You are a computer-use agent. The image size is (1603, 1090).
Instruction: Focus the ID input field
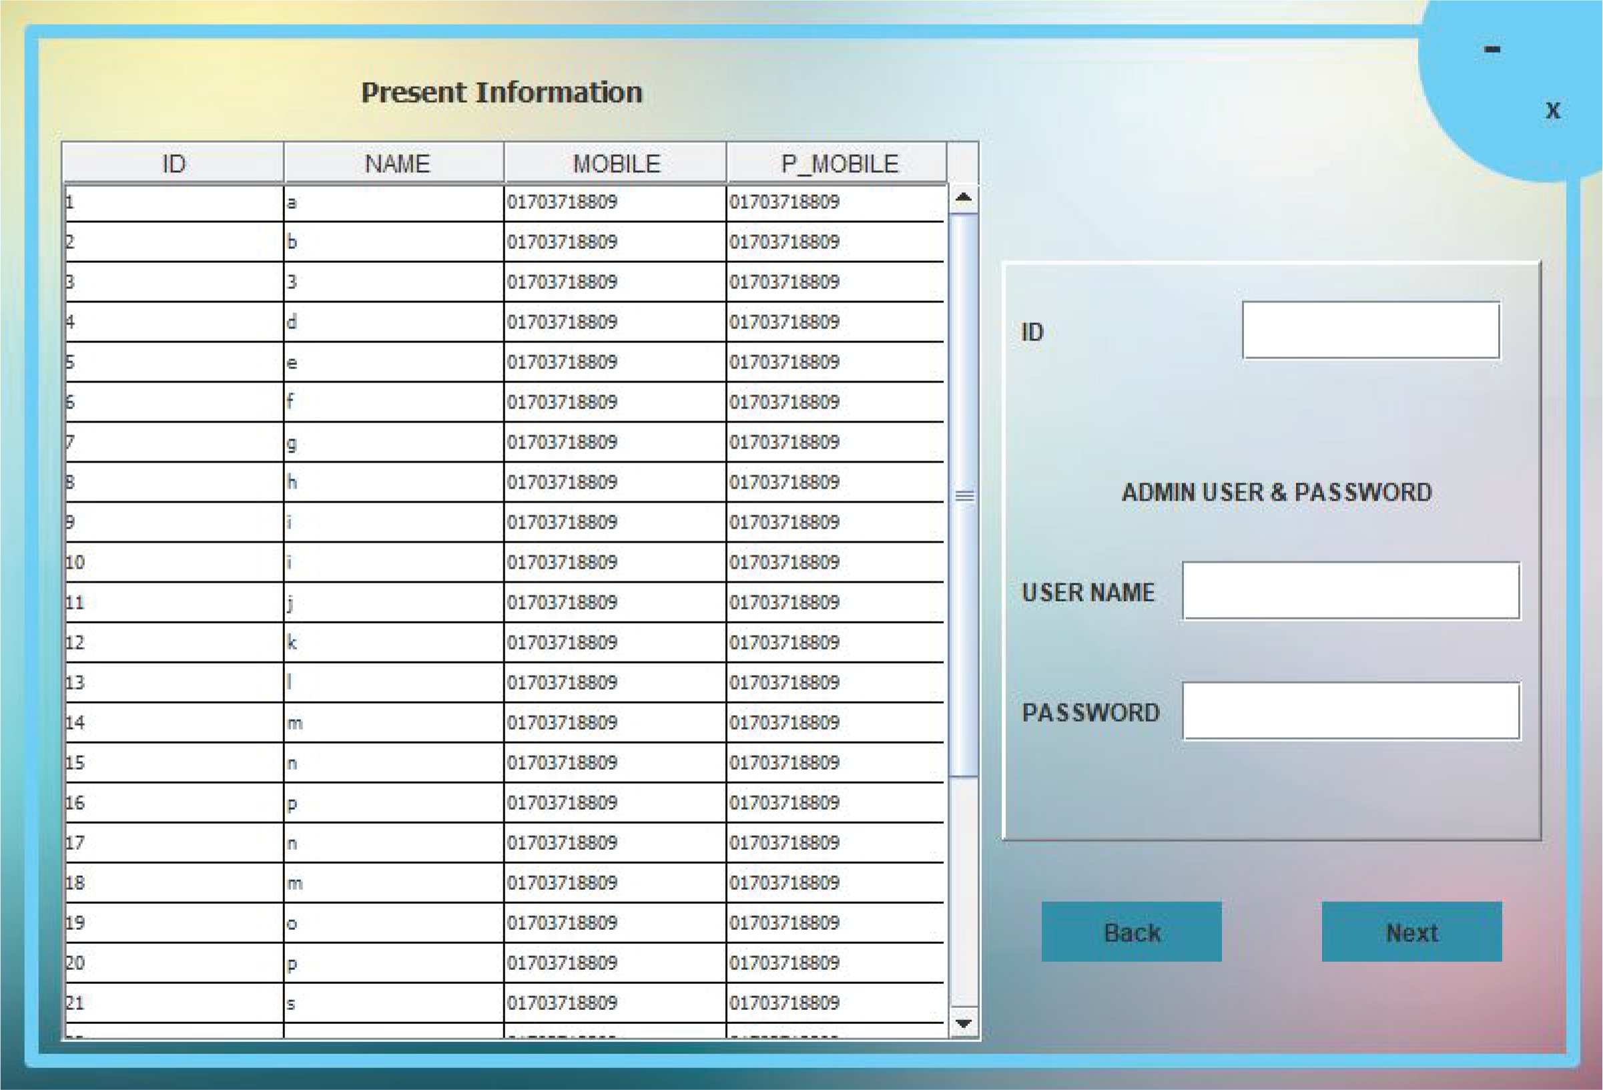(1371, 330)
